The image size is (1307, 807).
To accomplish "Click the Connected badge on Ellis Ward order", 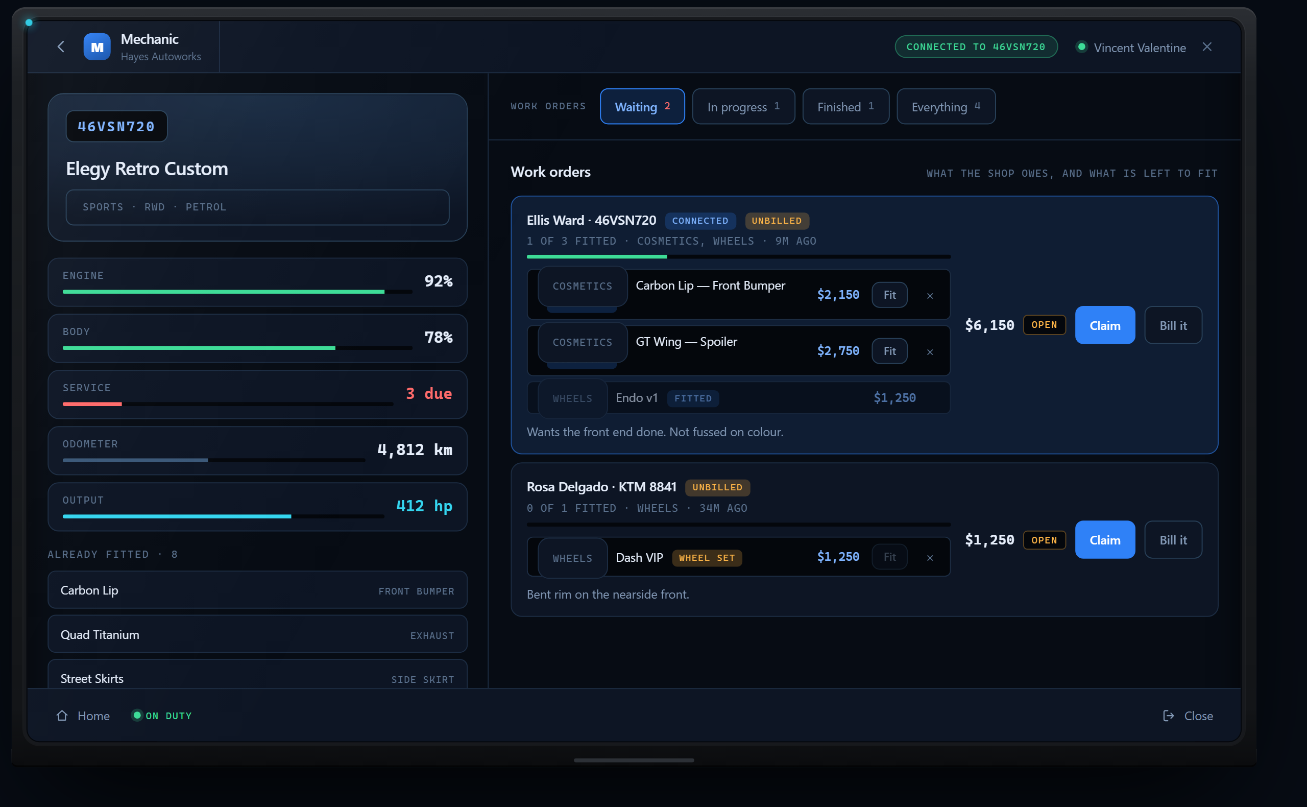I will [700, 221].
